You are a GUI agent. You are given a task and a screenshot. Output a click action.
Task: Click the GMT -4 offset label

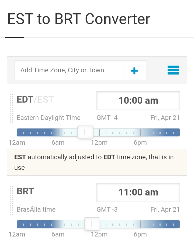point(107,118)
